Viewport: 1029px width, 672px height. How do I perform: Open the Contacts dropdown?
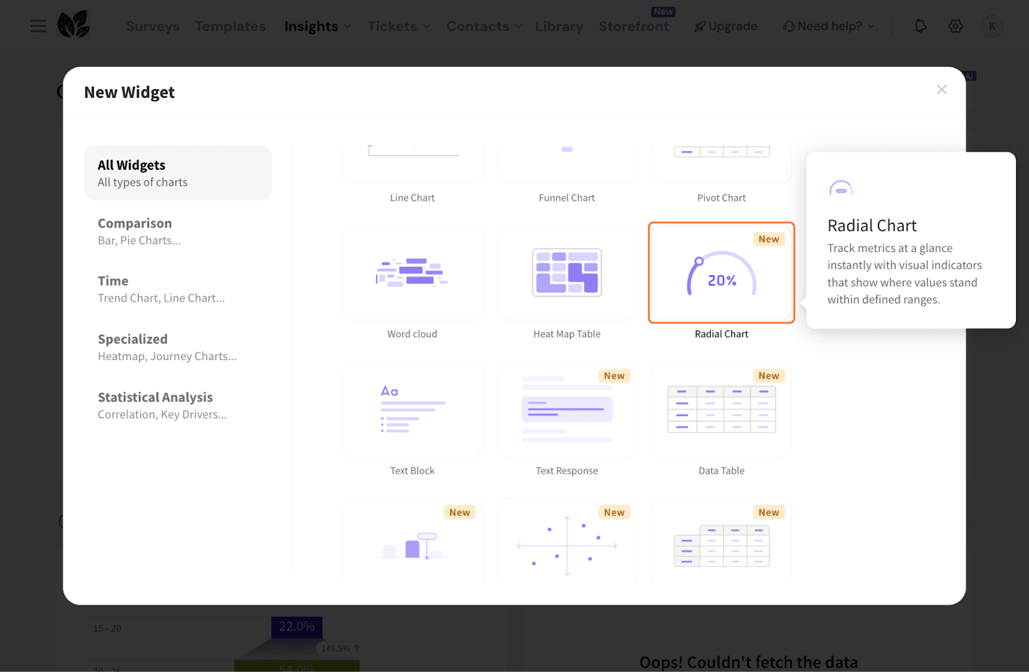pyautogui.click(x=484, y=26)
